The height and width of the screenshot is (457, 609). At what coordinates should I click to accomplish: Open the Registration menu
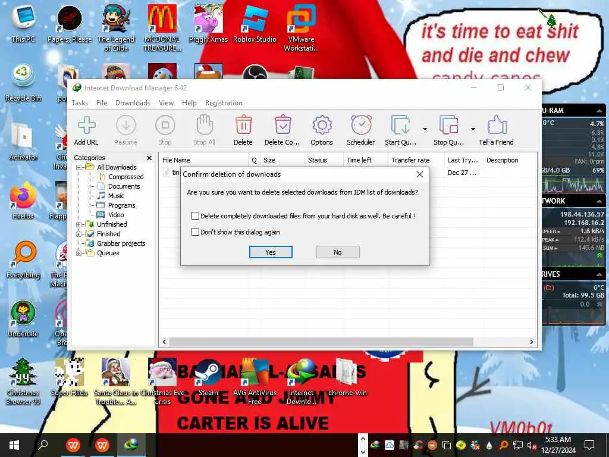pyautogui.click(x=224, y=103)
